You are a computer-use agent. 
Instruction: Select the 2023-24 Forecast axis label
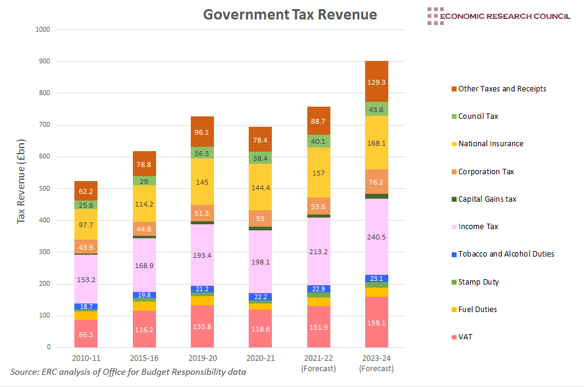377,363
